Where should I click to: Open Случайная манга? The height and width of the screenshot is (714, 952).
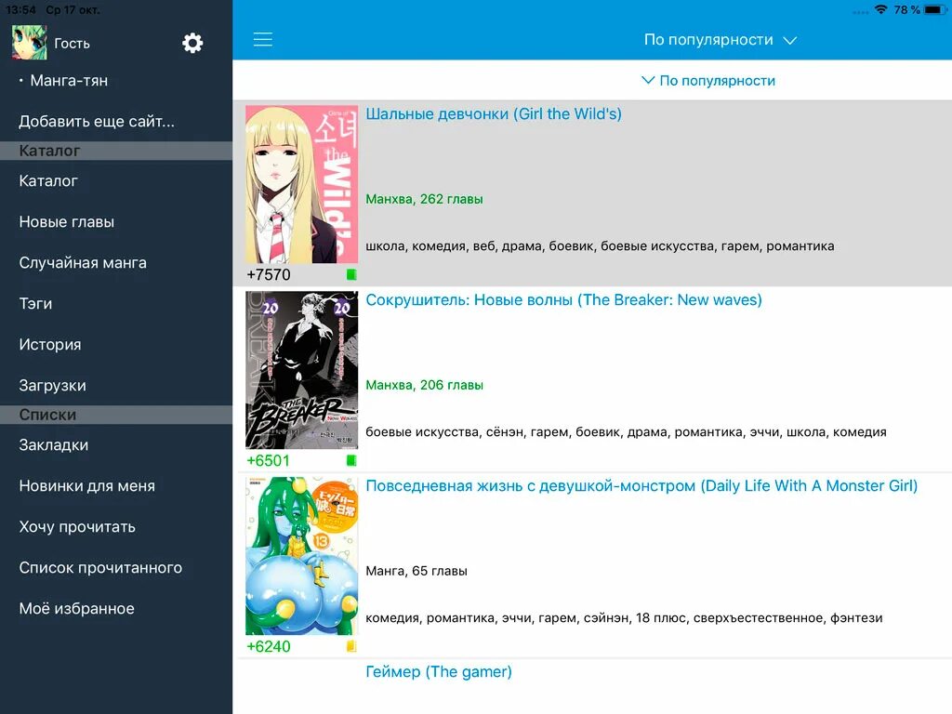point(83,263)
